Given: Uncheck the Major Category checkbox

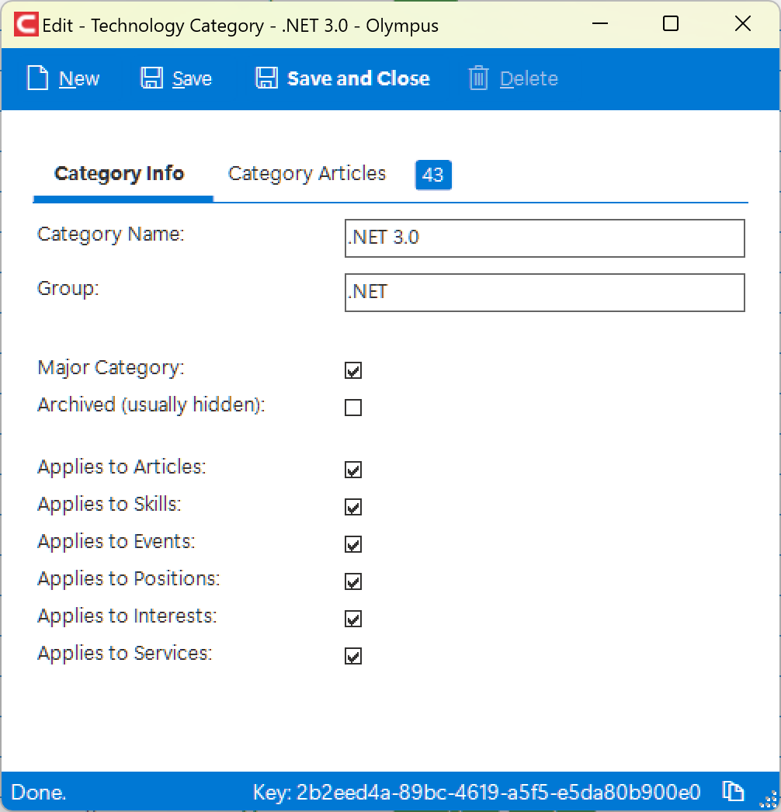Looking at the screenshot, I should 353,370.
